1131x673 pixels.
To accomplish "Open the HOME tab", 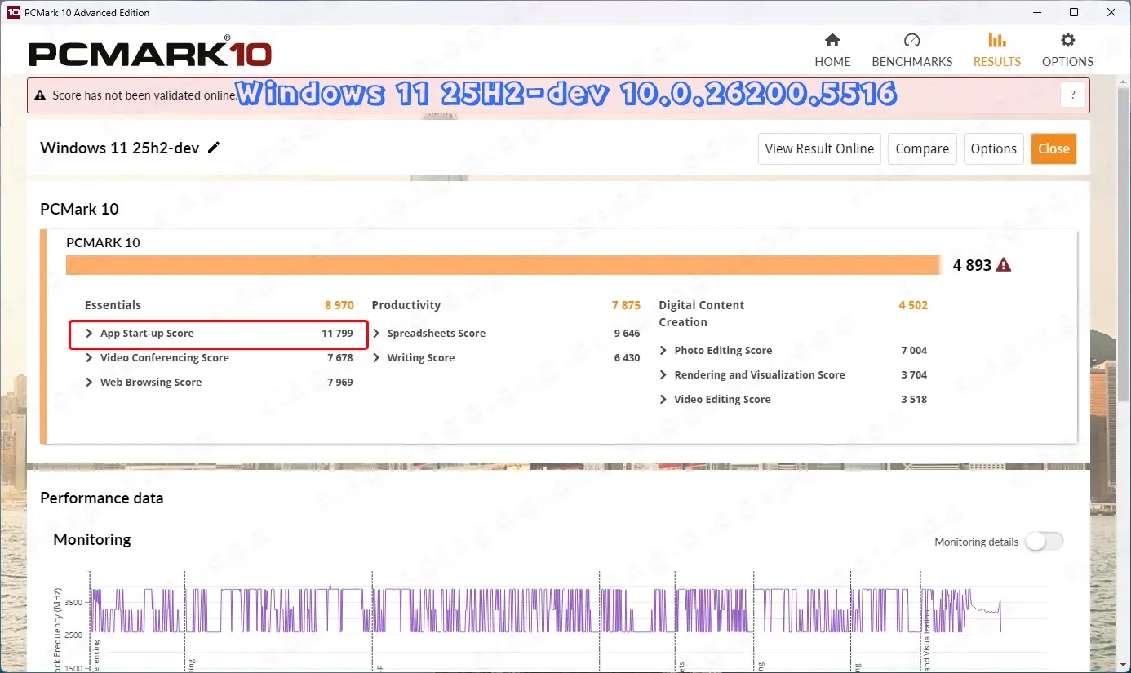I will pyautogui.click(x=832, y=51).
